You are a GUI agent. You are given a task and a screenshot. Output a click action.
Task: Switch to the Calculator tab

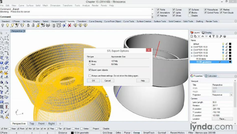211,76
